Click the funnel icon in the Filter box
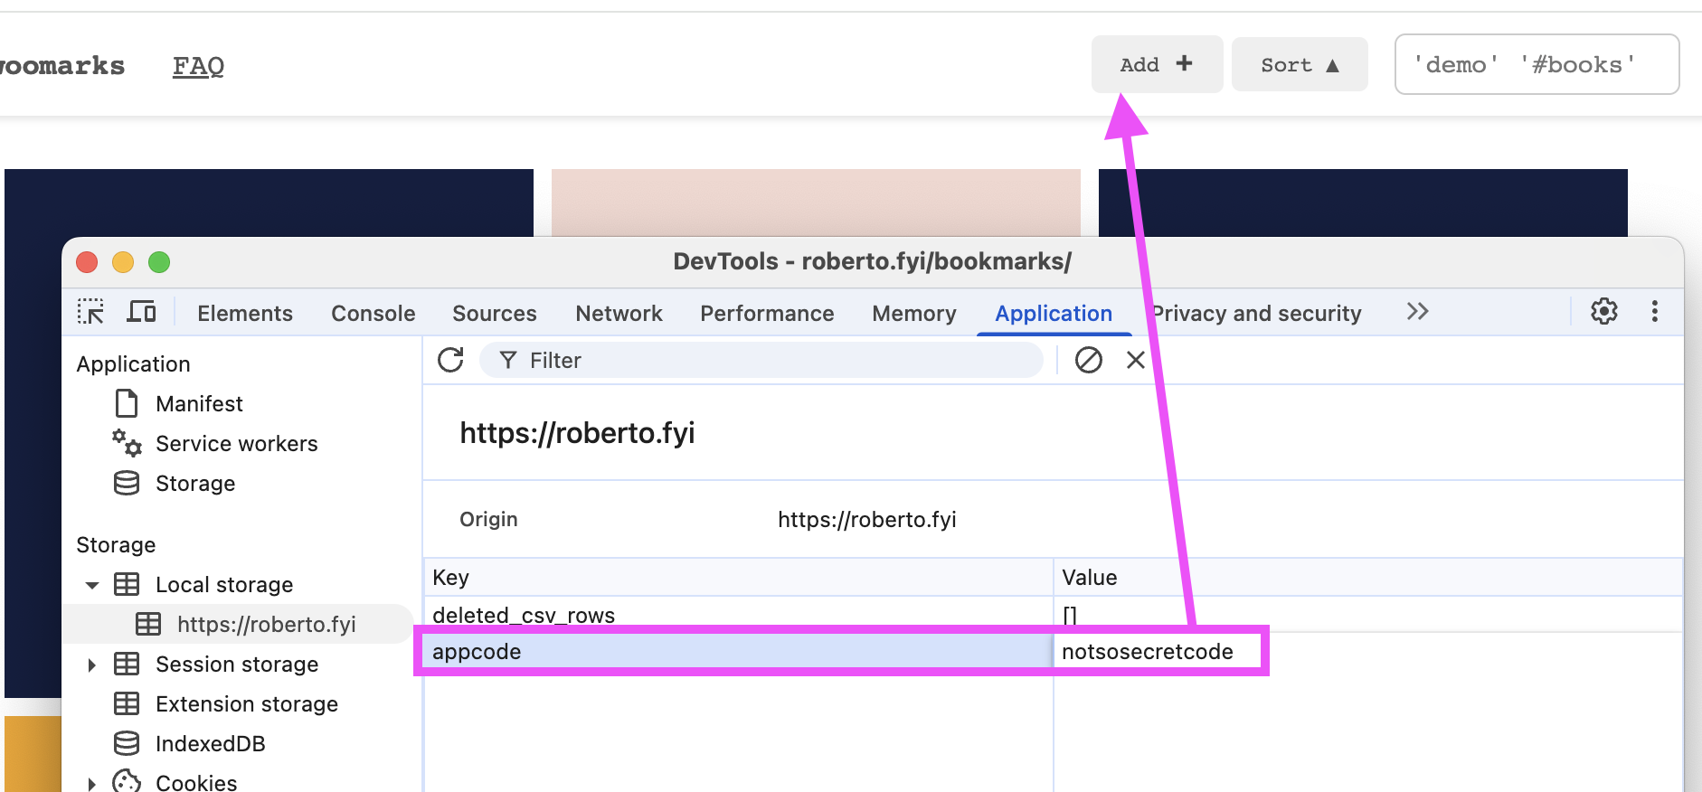This screenshot has width=1702, height=792. 508,360
